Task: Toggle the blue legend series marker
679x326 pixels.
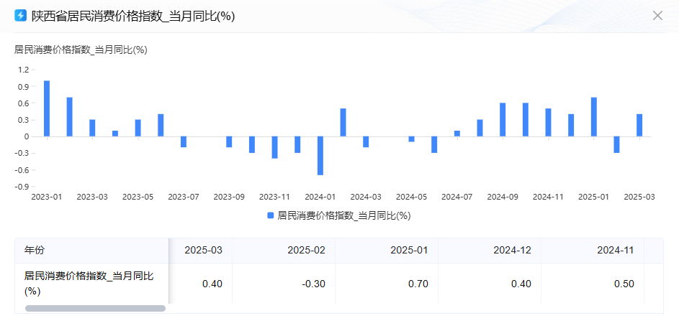Action: coord(271,215)
